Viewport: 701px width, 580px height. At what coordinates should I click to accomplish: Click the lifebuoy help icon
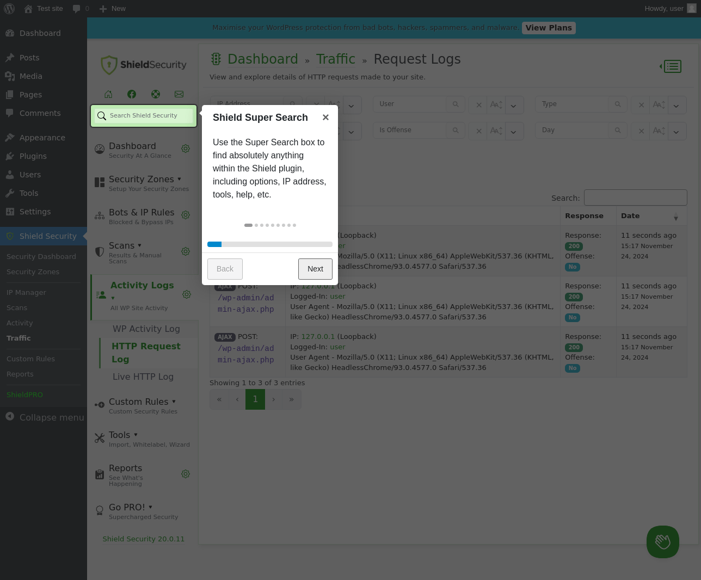(x=156, y=94)
